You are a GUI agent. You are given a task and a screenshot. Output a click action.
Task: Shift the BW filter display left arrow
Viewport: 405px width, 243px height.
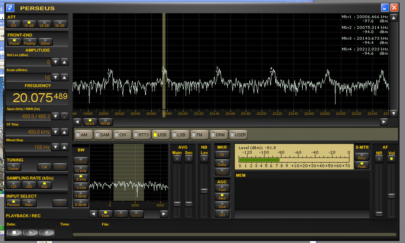93,214
